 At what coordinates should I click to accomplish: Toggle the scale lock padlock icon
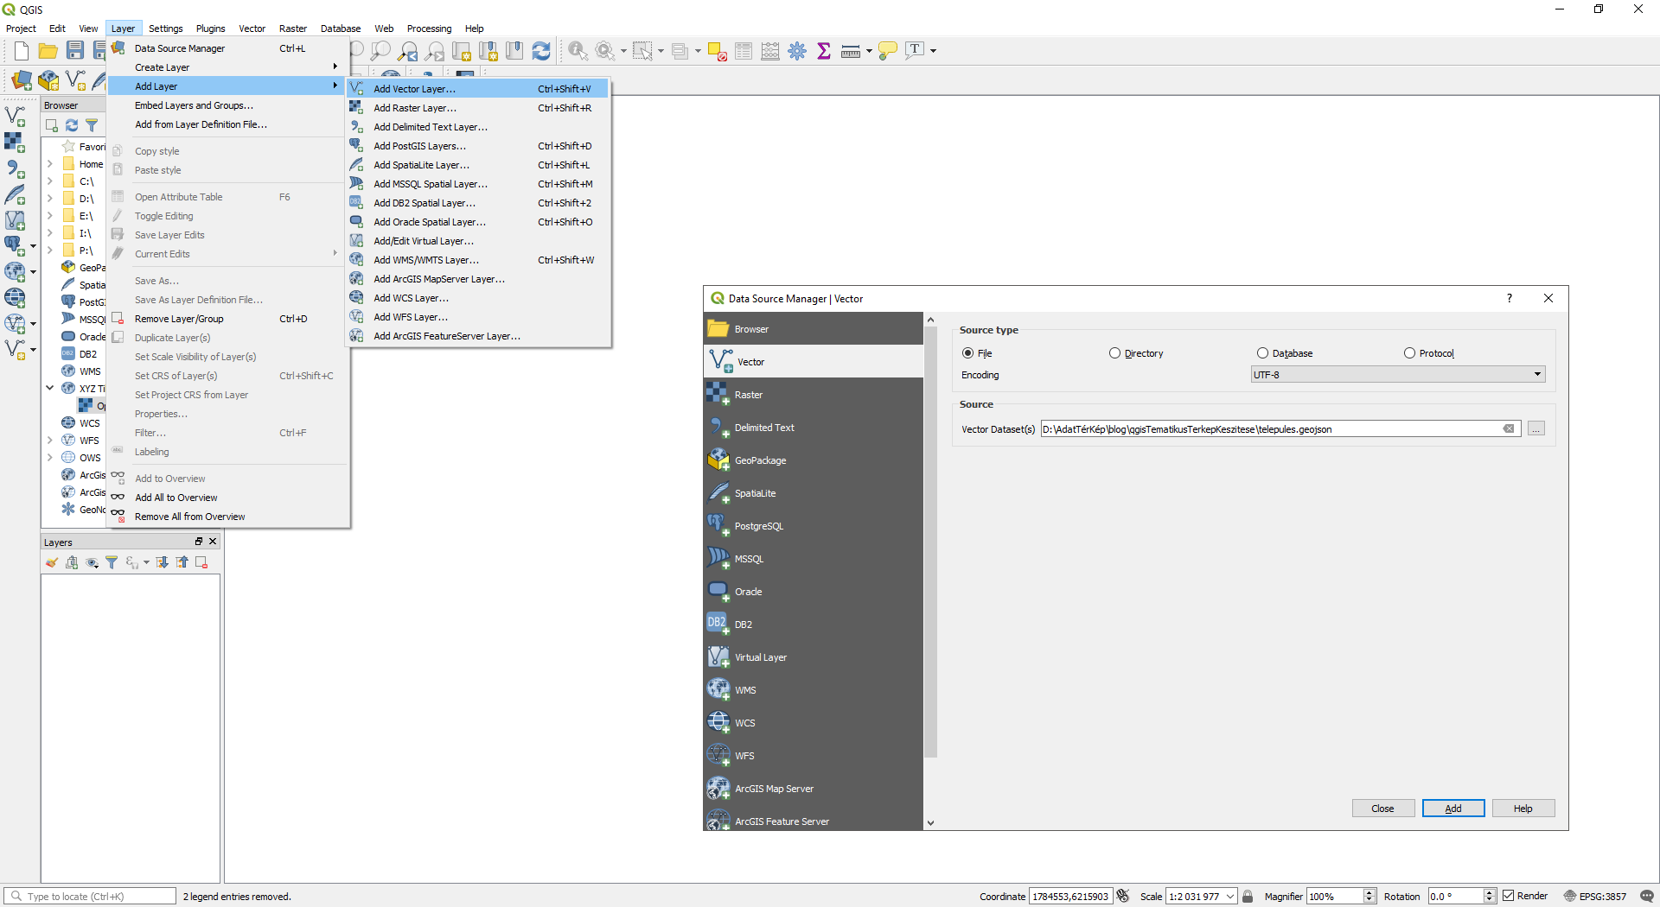[1248, 896]
